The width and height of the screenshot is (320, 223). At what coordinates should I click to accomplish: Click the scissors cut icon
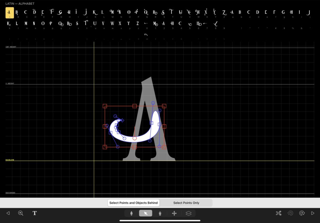click(278, 213)
